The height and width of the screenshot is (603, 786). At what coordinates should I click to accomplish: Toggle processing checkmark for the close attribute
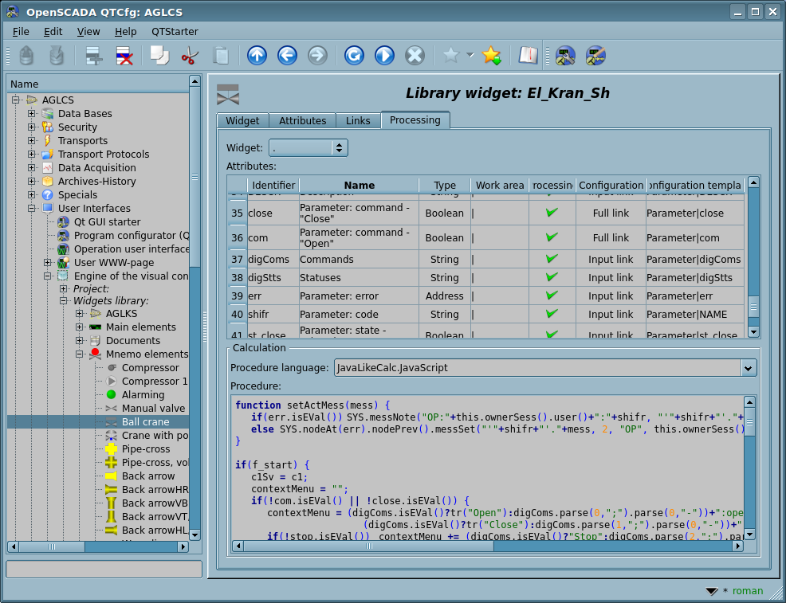pos(551,213)
